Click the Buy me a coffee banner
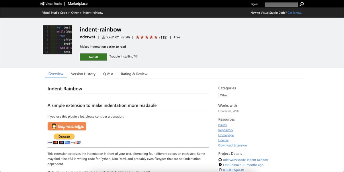The width and height of the screenshot is (344, 172). click(x=67, y=126)
